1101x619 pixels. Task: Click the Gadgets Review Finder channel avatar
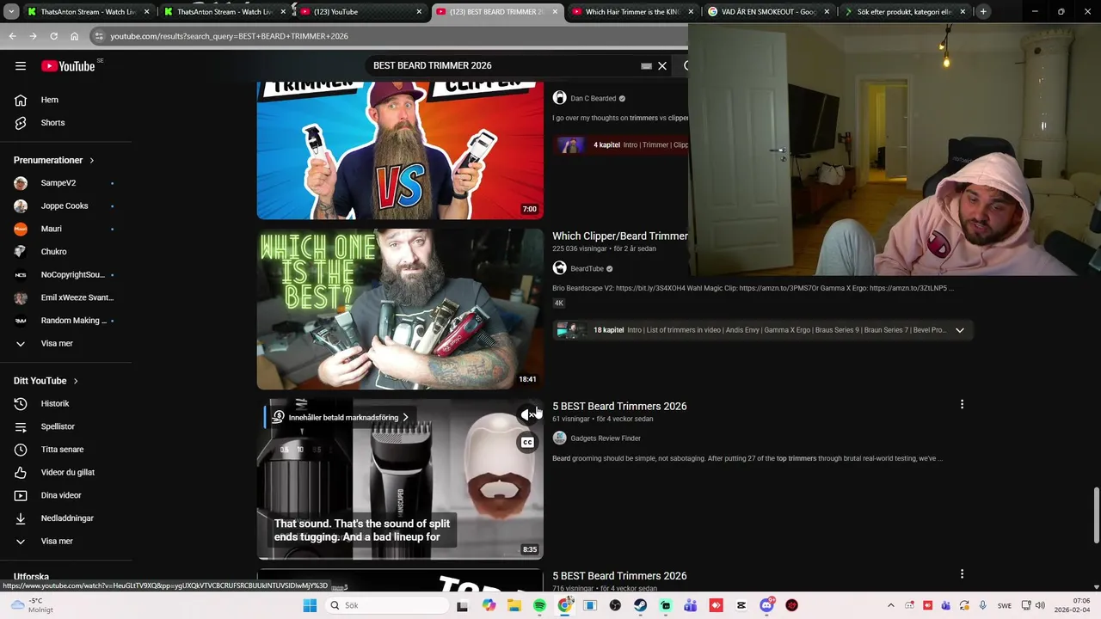pos(559,438)
